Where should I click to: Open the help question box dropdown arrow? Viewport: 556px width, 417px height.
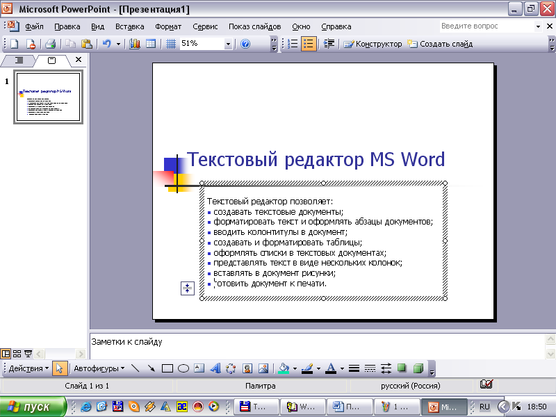pyautogui.click(x=538, y=26)
